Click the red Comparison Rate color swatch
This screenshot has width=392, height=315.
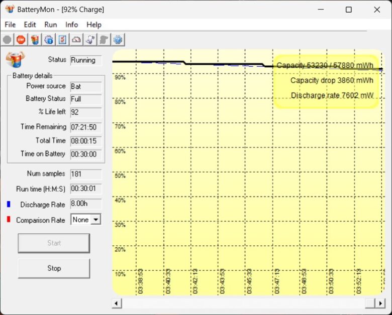click(x=9, y=219)
